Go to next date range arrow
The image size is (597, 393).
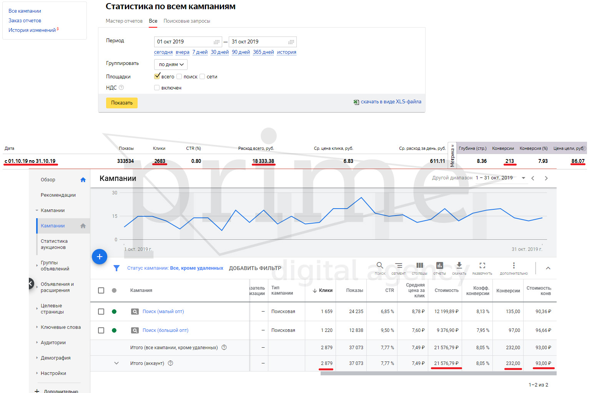point(546,178)
